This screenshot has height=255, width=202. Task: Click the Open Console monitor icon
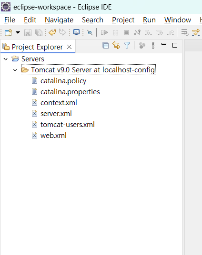point(76,32)
